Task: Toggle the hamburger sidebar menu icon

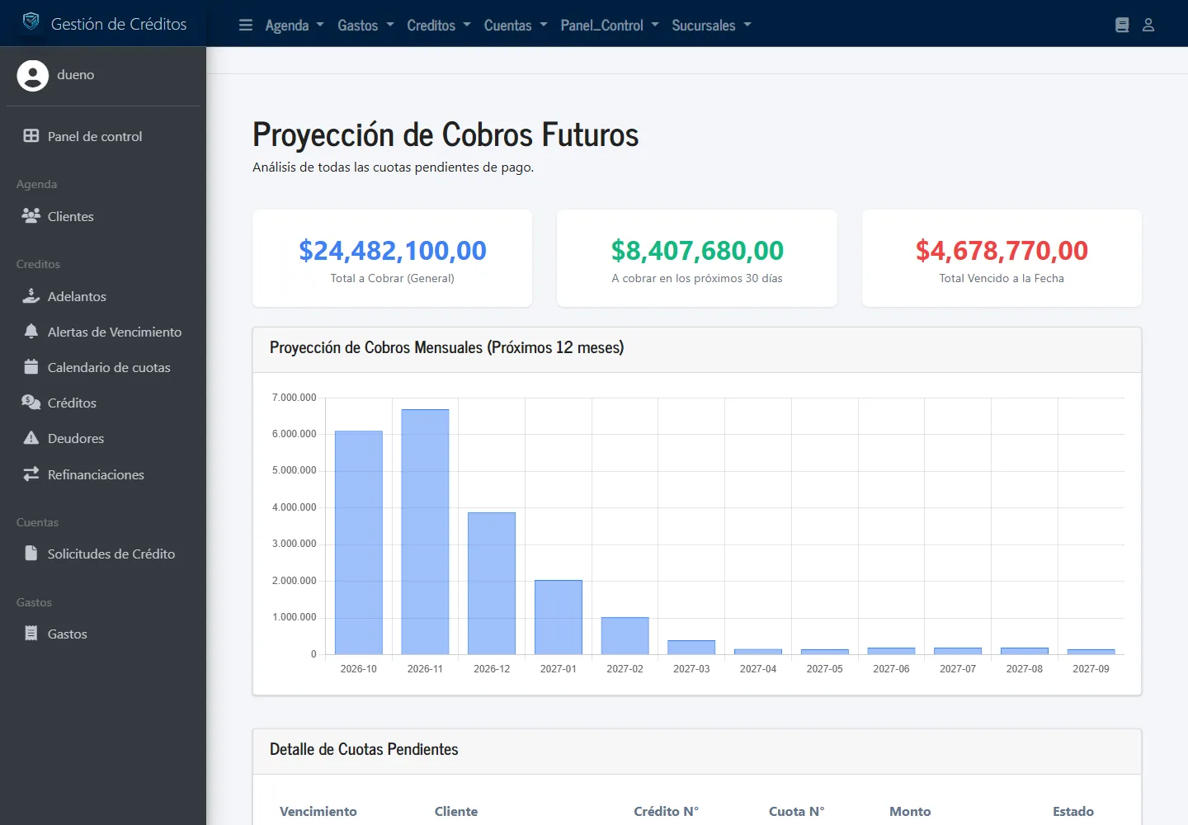Action: [x=246, y=25]
